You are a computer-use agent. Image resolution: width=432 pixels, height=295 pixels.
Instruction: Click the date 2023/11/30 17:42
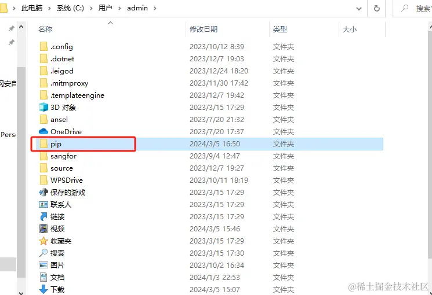coord(219,83)
